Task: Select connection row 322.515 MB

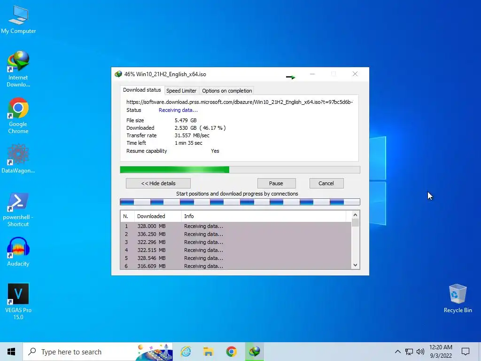Action: click(236, 250)
